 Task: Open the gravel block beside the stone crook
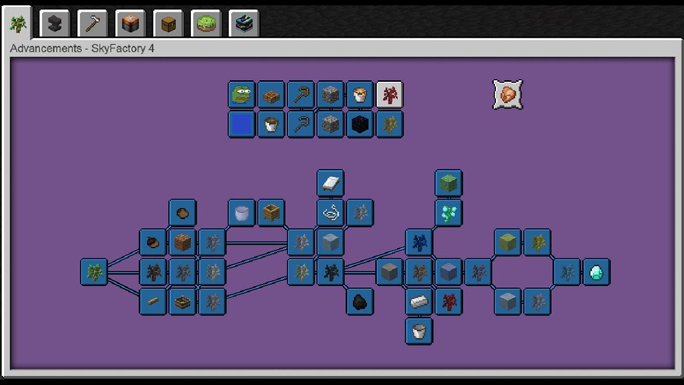click(330, 124)
